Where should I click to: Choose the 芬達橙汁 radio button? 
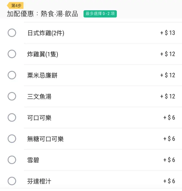[12, 181]
